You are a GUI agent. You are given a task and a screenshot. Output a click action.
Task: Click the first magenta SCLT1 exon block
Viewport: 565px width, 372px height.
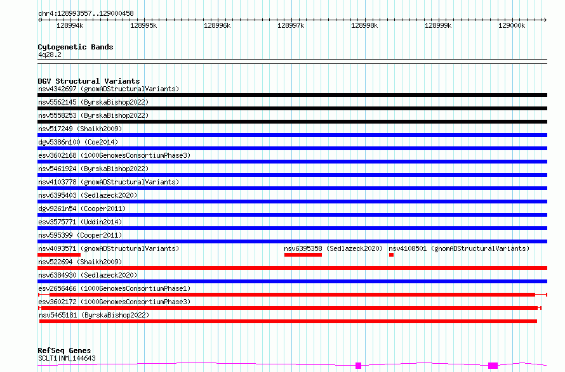358,366
